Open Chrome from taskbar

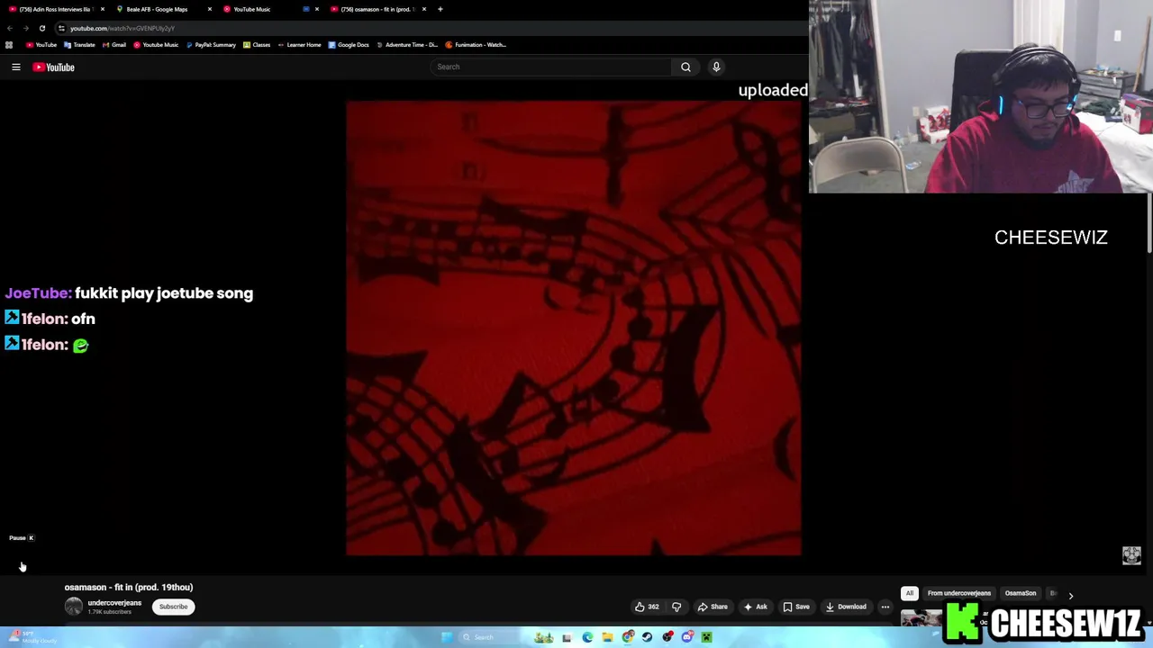(628, 637)
